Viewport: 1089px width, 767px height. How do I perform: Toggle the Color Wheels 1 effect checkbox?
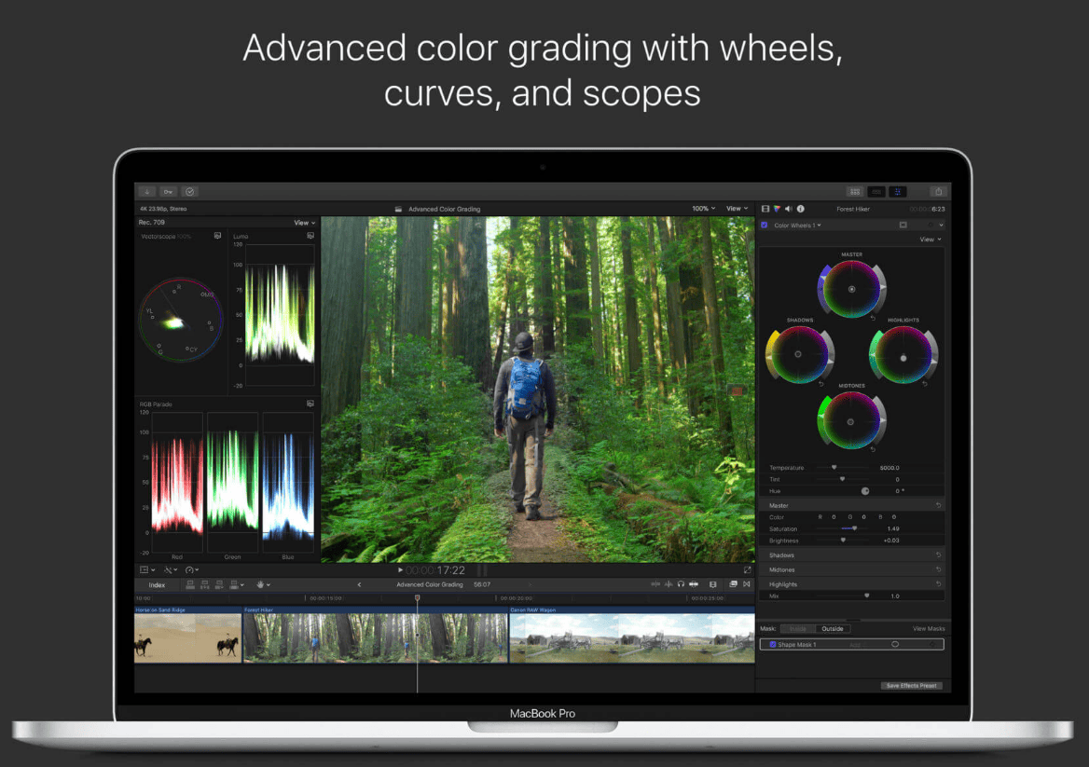(x=765, y=225)
